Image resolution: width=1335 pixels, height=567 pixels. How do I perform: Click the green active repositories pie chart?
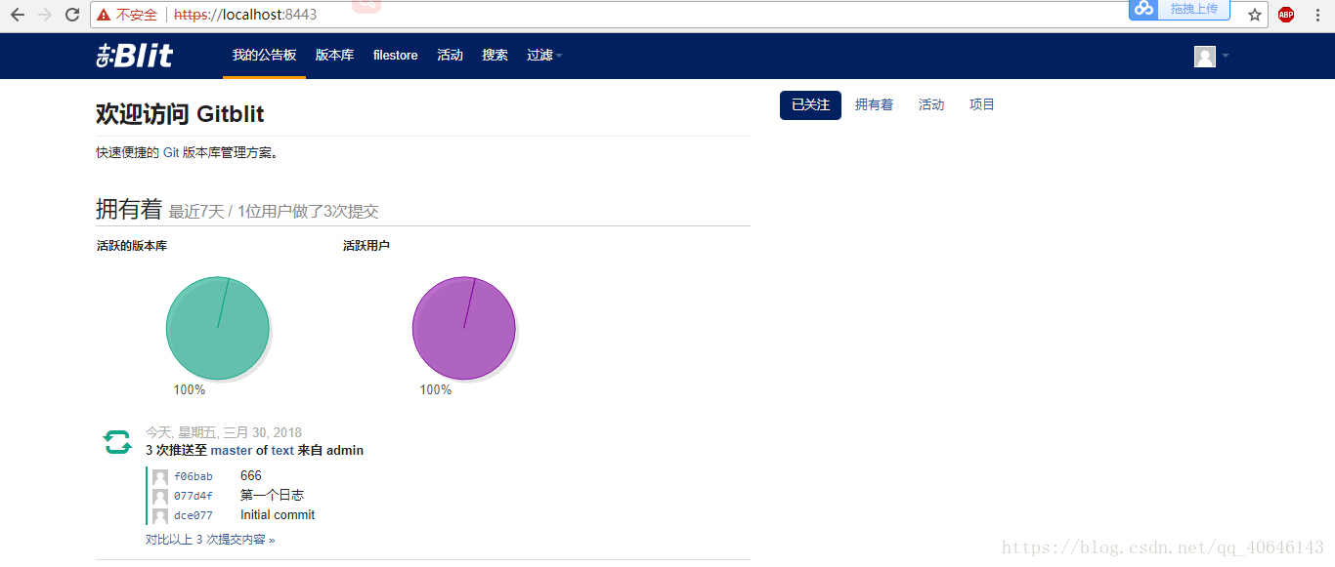218,328
